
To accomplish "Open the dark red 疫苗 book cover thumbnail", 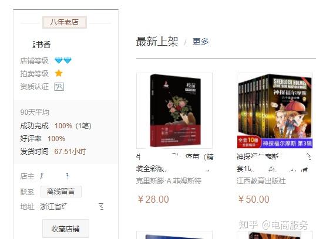I will pos(174,111).
